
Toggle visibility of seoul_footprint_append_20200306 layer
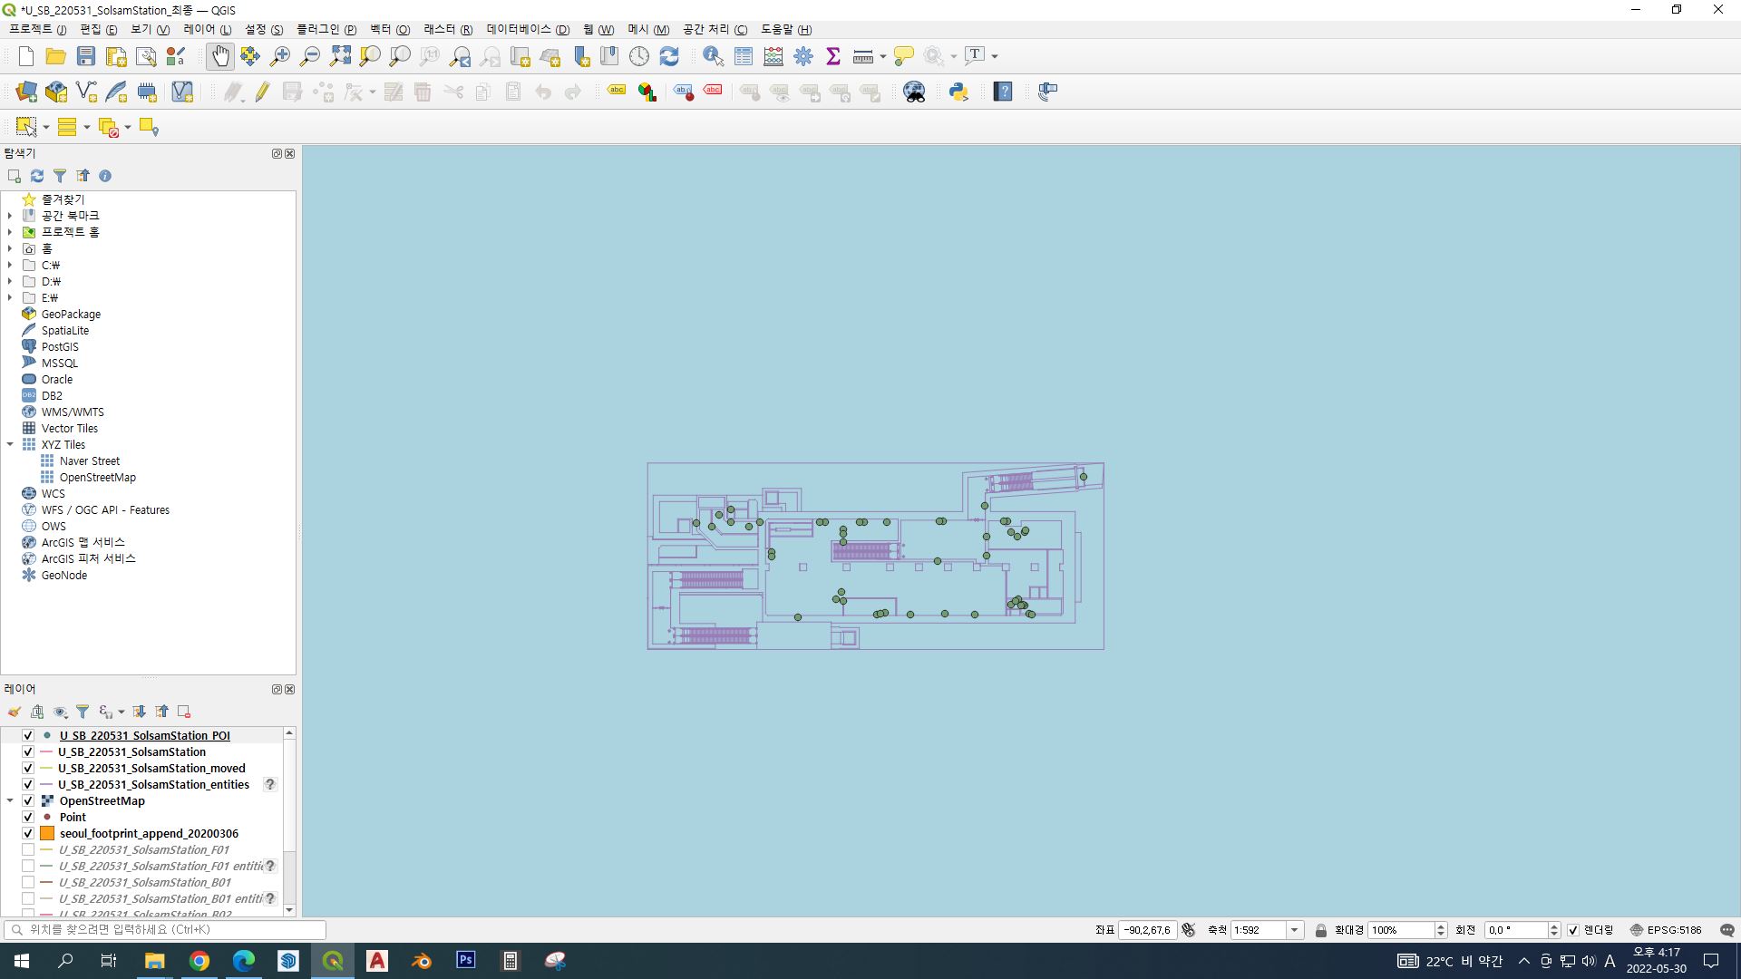click(x=28, y=834)
